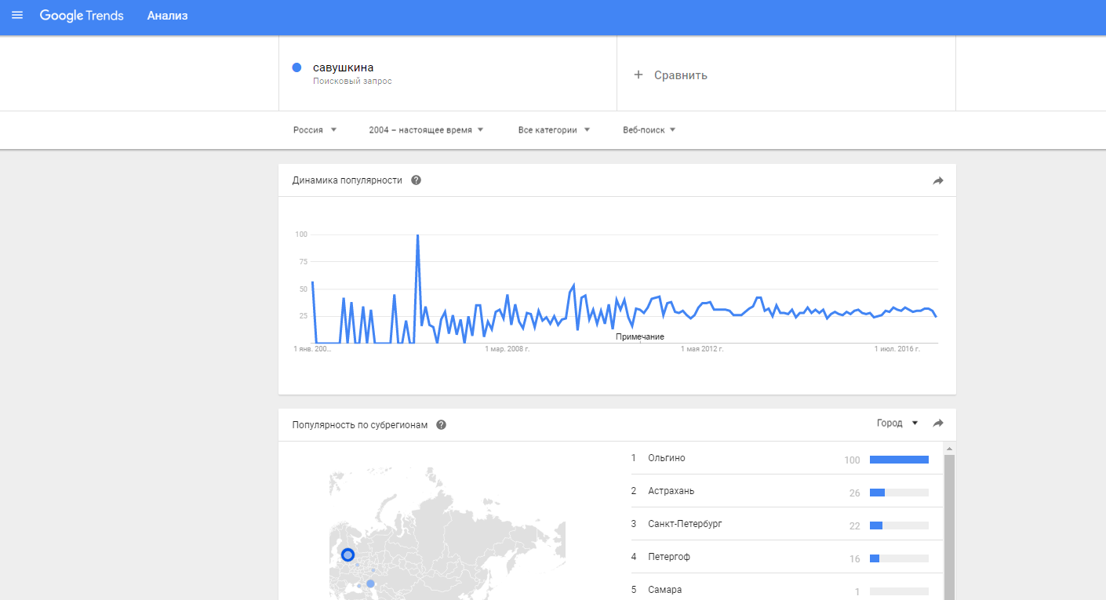Edit the савушкина search term
1106x600 pixels.
[x=344, y=67]
